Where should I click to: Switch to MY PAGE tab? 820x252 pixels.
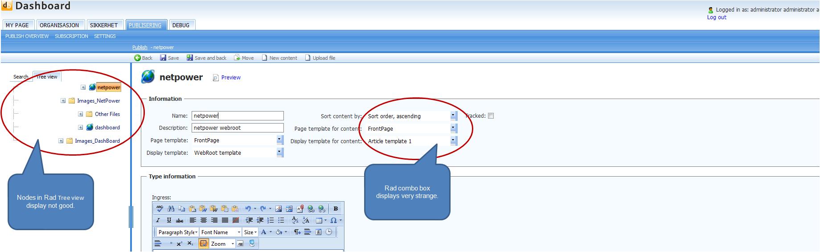[17, 25]
